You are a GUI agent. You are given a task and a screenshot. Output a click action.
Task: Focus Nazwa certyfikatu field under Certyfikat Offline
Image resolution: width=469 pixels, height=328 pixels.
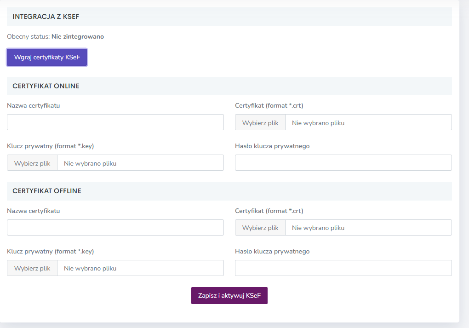point(115,227)
